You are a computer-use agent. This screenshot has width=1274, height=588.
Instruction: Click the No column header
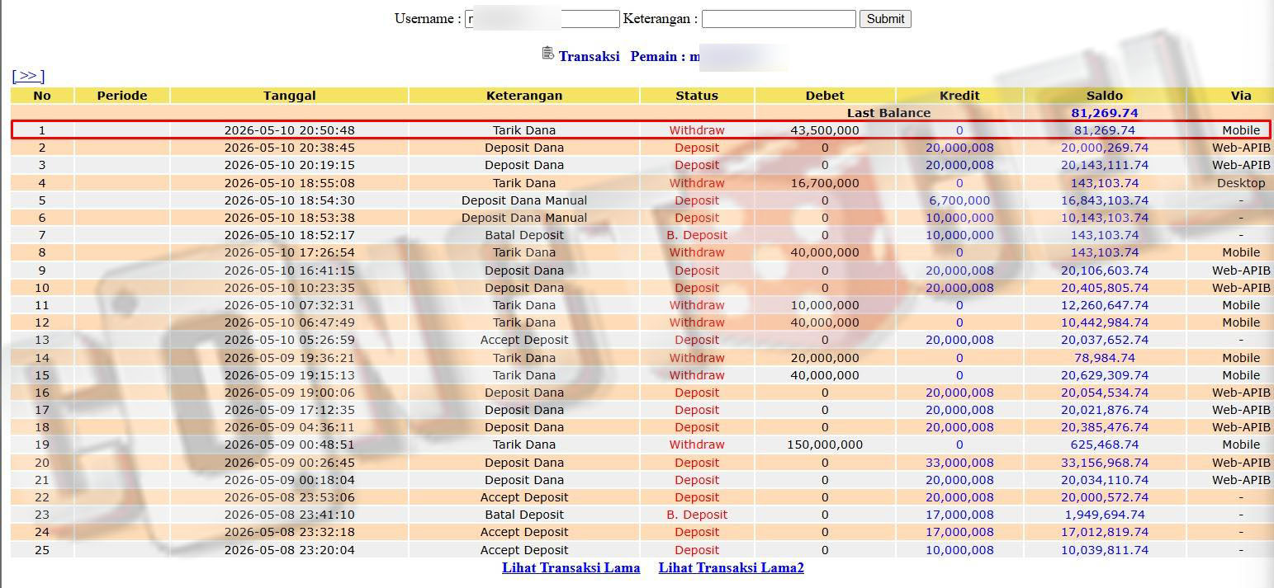(x=42, y=96)
